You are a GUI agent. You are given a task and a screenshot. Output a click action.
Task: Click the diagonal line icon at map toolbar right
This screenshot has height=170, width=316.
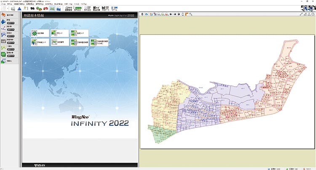(301, 14)
